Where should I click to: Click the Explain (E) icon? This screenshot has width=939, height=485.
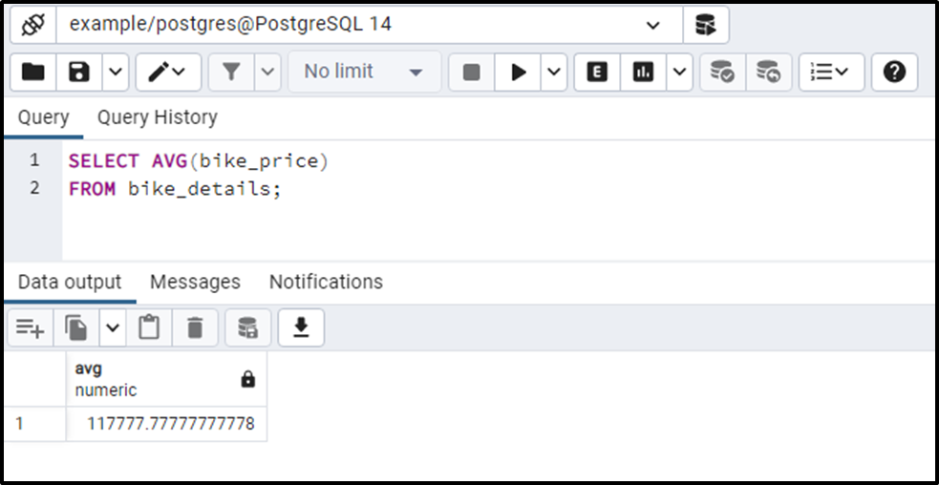[x=597, y=72]
